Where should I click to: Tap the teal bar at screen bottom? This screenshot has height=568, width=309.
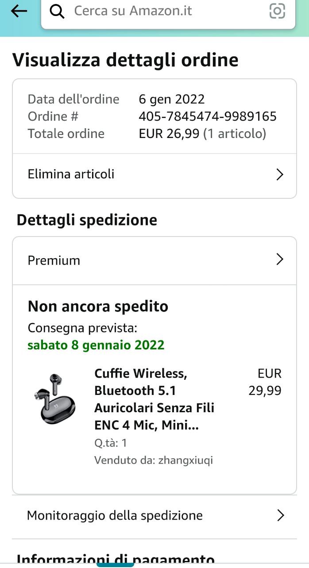point(116,565)
